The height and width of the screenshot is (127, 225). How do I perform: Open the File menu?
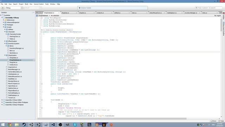[2, 4]
